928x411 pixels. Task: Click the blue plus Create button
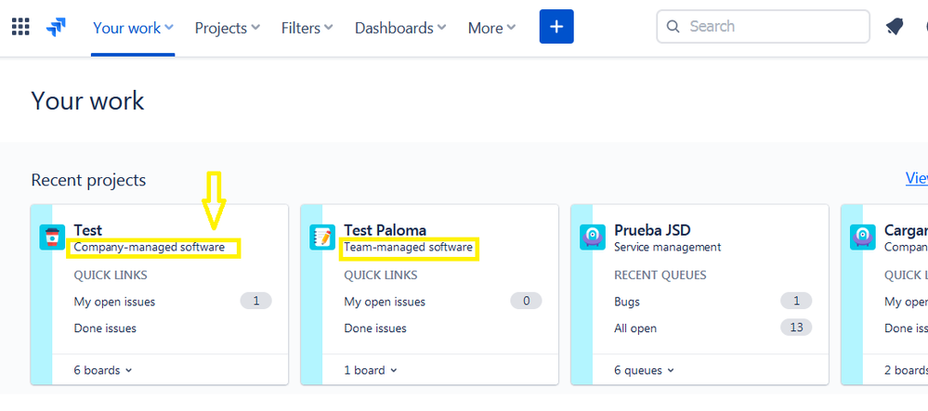pyautogui.click(x=556, y=27)
